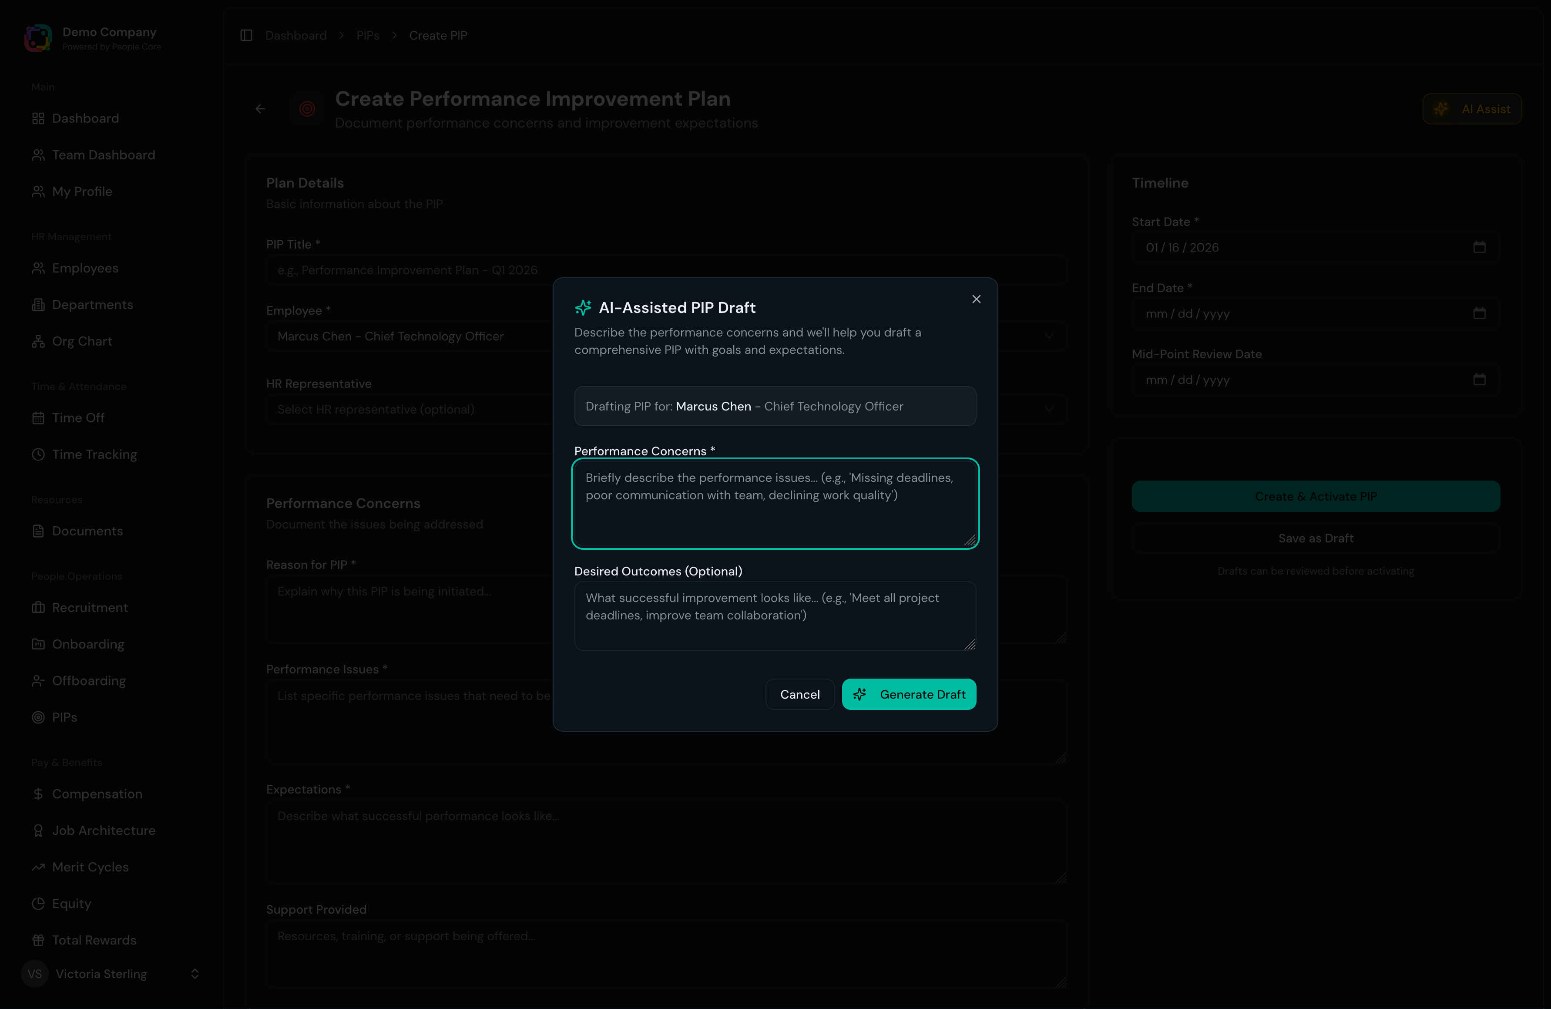Open Mid-Point Review Date calendar icon
This screenshot has width=1551, height=1009.
coord(1479,379)
